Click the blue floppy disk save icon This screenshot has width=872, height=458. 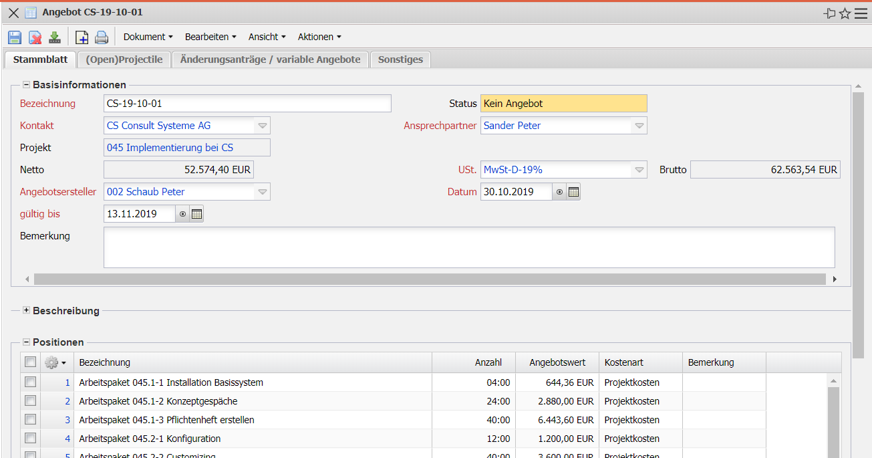click(15, 37)
